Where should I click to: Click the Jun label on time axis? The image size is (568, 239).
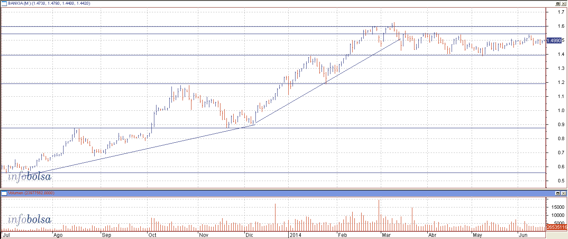click(522, 235)
